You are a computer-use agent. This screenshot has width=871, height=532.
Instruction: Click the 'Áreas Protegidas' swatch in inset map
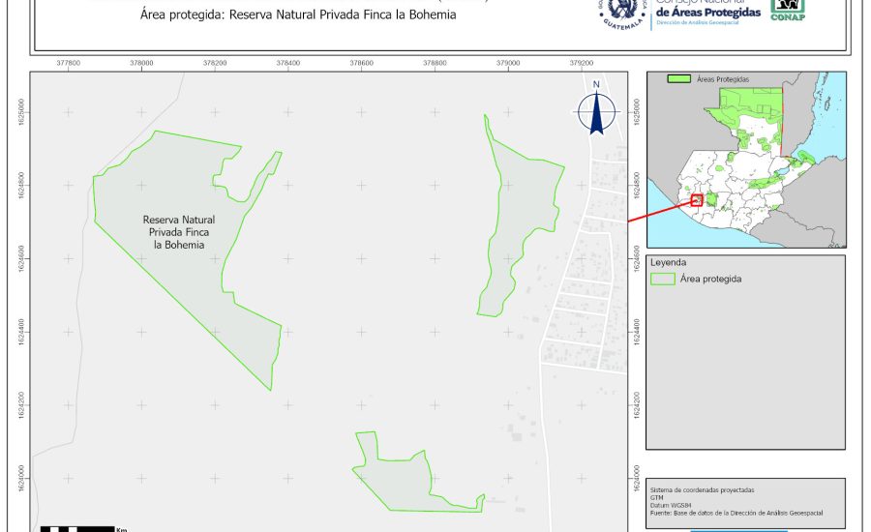(680, 78)
